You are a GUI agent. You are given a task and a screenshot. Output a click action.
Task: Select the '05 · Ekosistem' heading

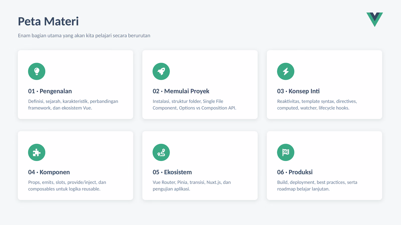click(172, 172)
